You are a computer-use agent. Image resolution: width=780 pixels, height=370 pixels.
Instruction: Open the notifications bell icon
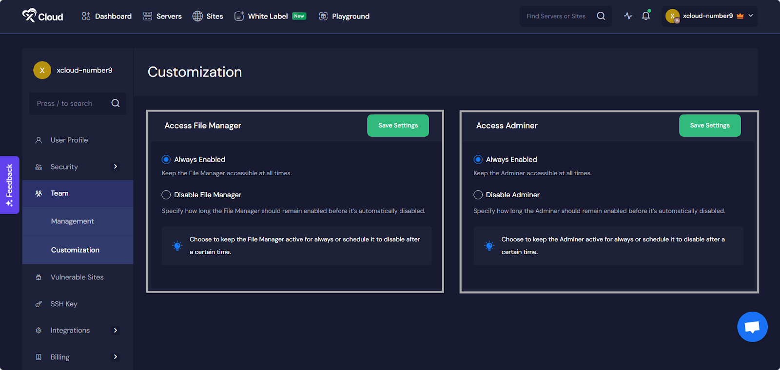click(x=646, y=16)
